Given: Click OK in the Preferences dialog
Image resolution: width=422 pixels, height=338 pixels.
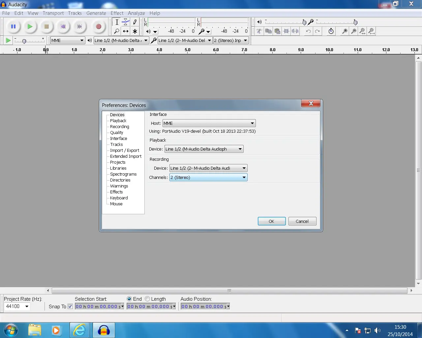Looking at the screenshot, I should tap(272, 221).
